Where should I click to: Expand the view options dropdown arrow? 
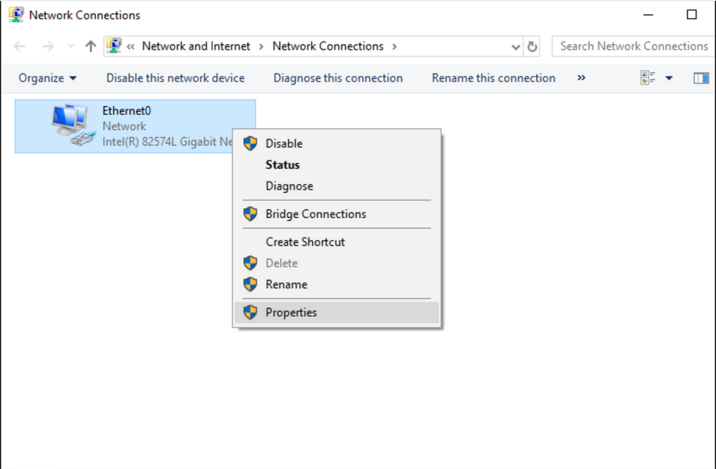pos(669,78)
